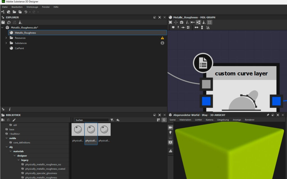Collapse the legacy library node
Screen dimensions: 287x179
pos(18,160)
